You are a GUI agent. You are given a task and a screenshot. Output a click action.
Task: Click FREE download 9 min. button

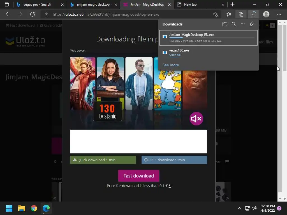pyautogui.click(x=174, y=160)
